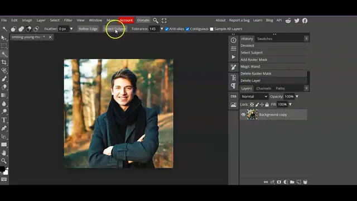Viewport: 357px width, 201px height.
Task: Select the Move tool
Action: pyautogui.click(x=4, y=38)
